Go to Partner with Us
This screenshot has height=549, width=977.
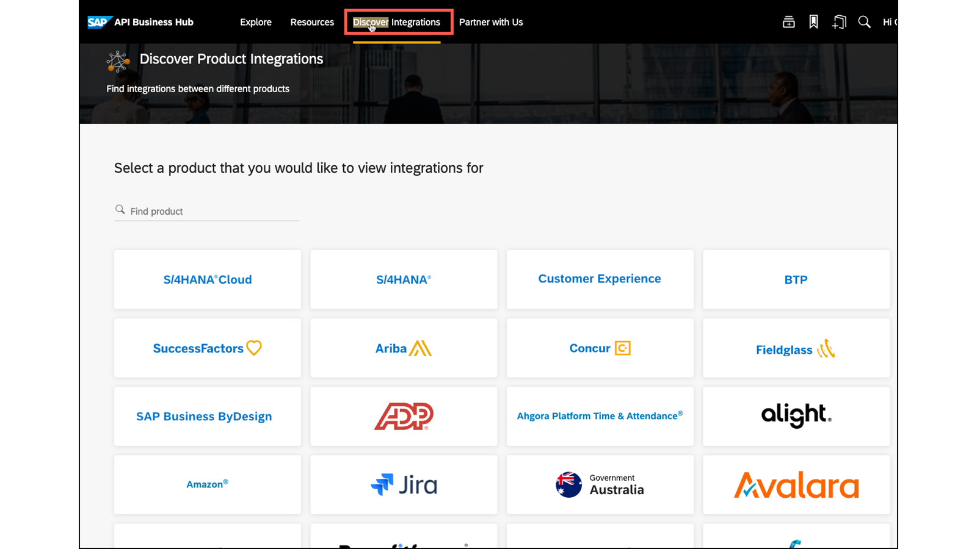pos(491,22)
